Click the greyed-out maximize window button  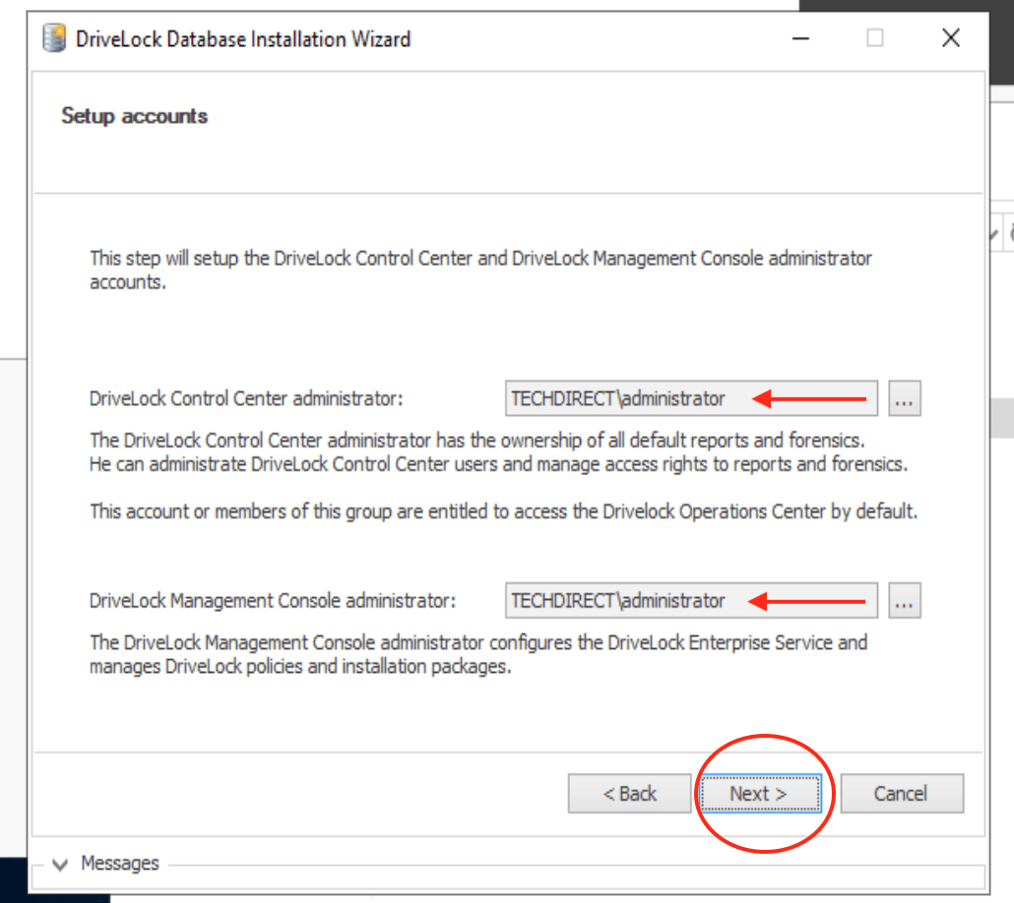[875, 39]
